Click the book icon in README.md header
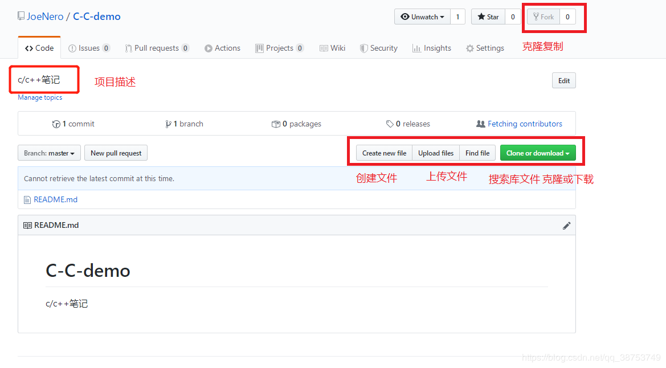 click(x=27, y=225)
